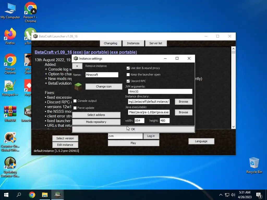Open volume control tray icon
267x200 pixels.
(x=233, y=195)
